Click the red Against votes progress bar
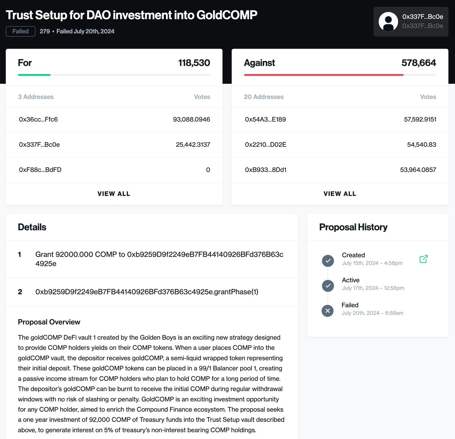 pos(323,75)
